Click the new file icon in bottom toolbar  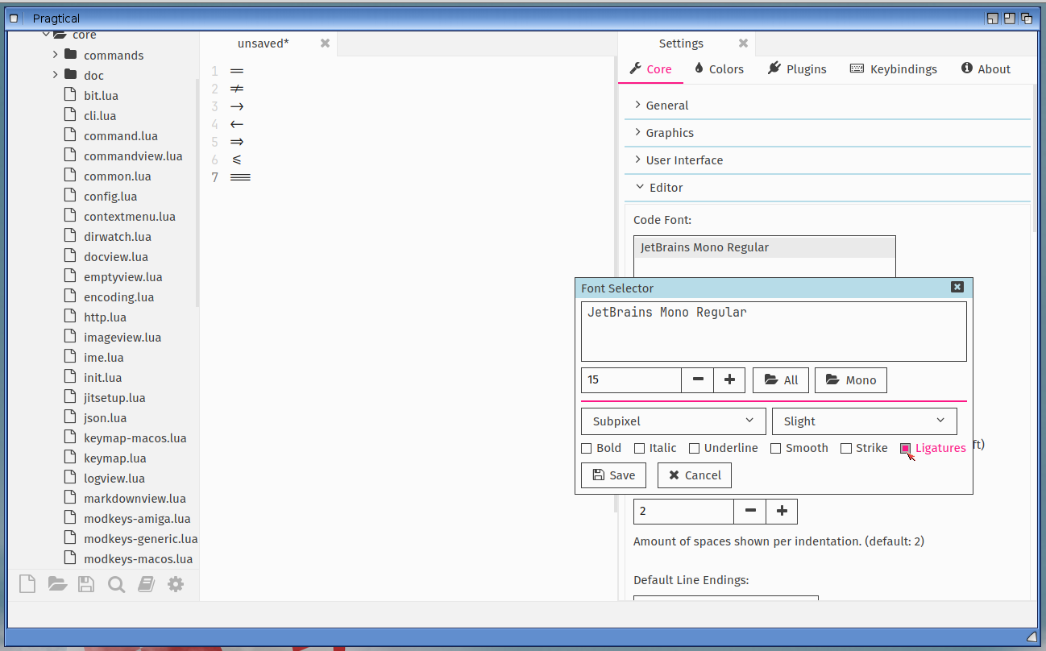pos(27,584)
